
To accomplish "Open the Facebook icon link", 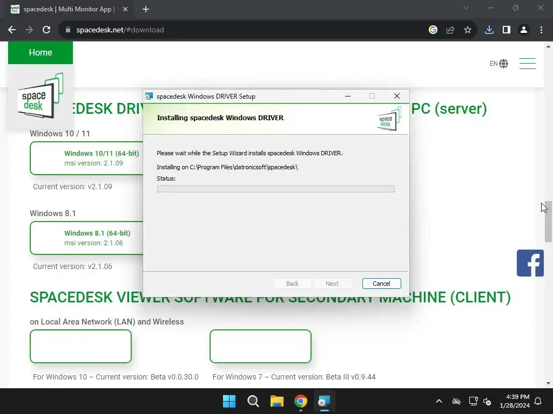I will [530, 263].
